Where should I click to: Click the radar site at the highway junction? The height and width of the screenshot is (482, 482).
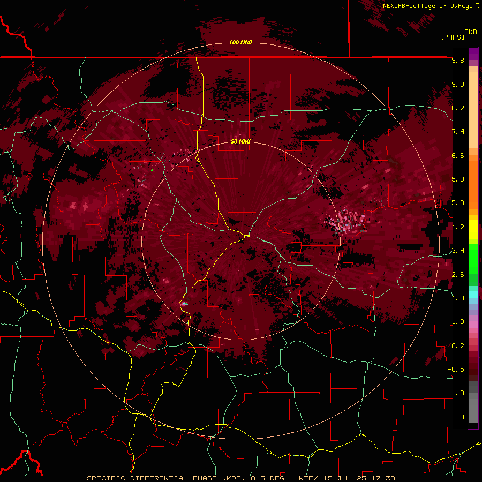(247, 236)
